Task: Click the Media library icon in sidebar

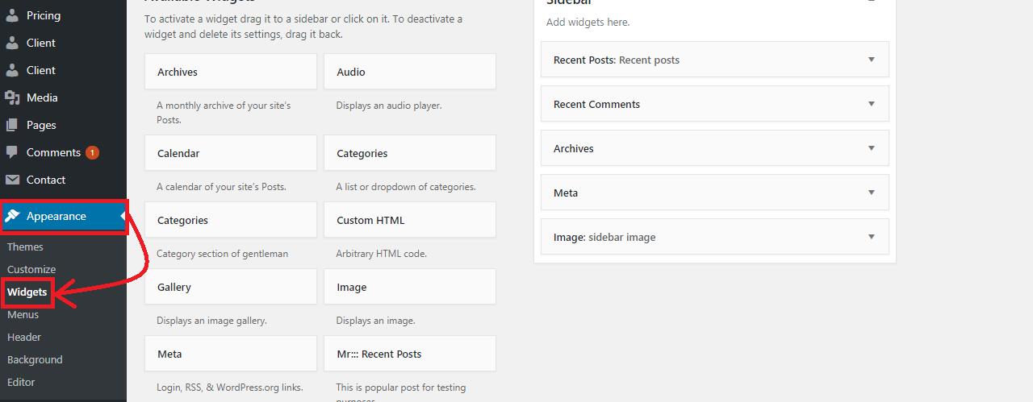Action: [x=12, y=97]
